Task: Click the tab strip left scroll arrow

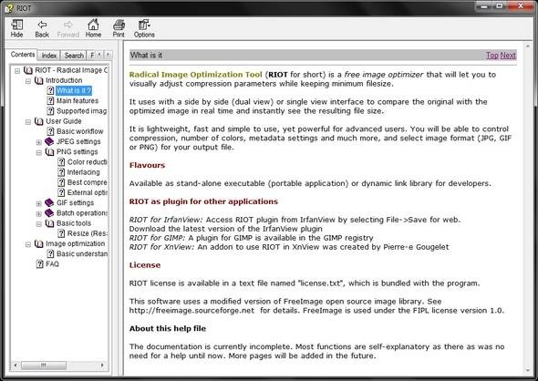Action: pos(99,55)
